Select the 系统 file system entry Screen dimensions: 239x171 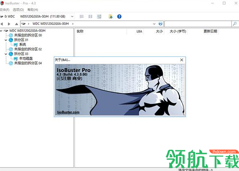pos(22,45)
